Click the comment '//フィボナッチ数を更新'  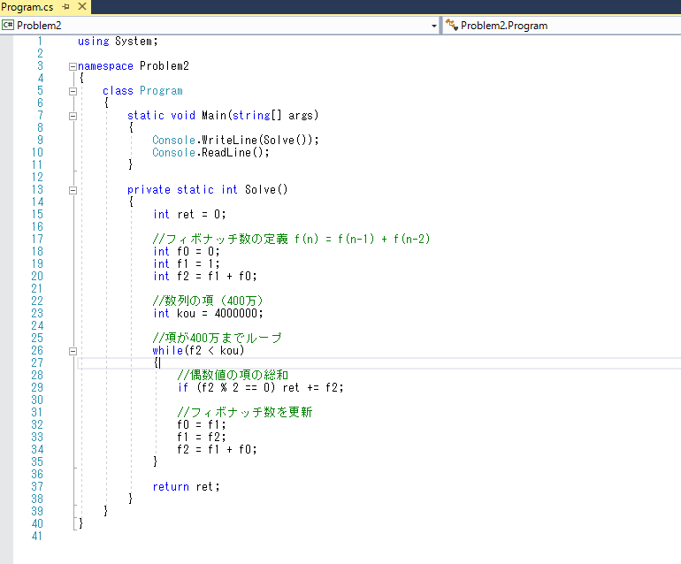click(245, 412)
